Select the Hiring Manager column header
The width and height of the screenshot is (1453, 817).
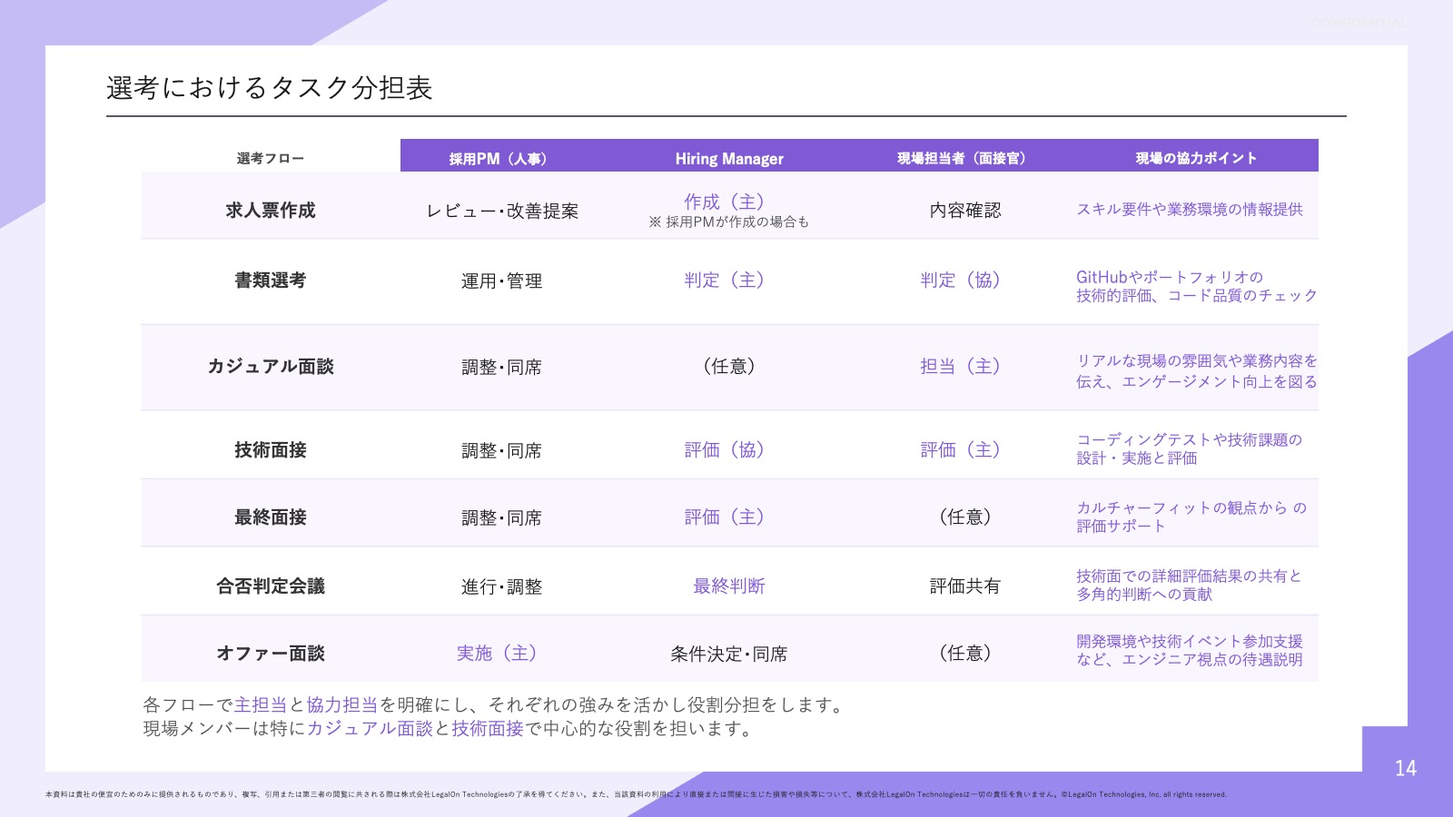point(729,159)
